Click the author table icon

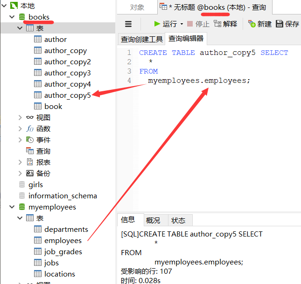pos(38,39)
